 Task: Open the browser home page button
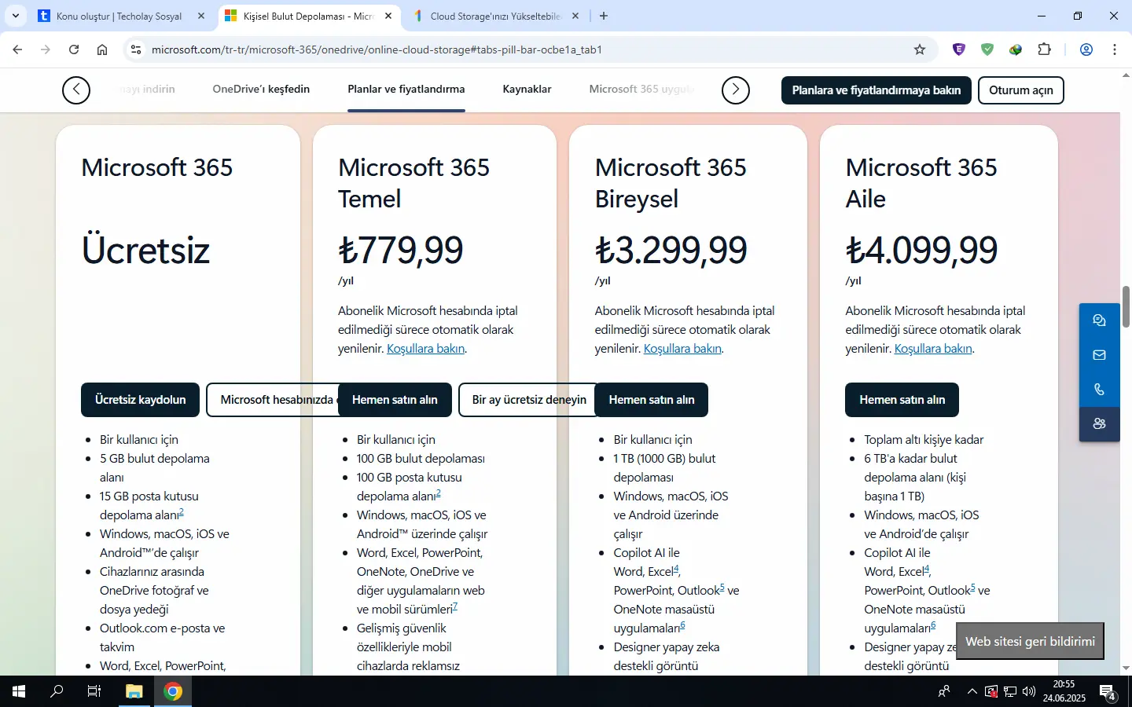point(102,49)
